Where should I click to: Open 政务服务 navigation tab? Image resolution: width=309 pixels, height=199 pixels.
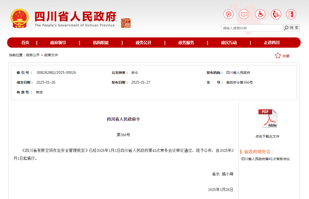point(186,43)
